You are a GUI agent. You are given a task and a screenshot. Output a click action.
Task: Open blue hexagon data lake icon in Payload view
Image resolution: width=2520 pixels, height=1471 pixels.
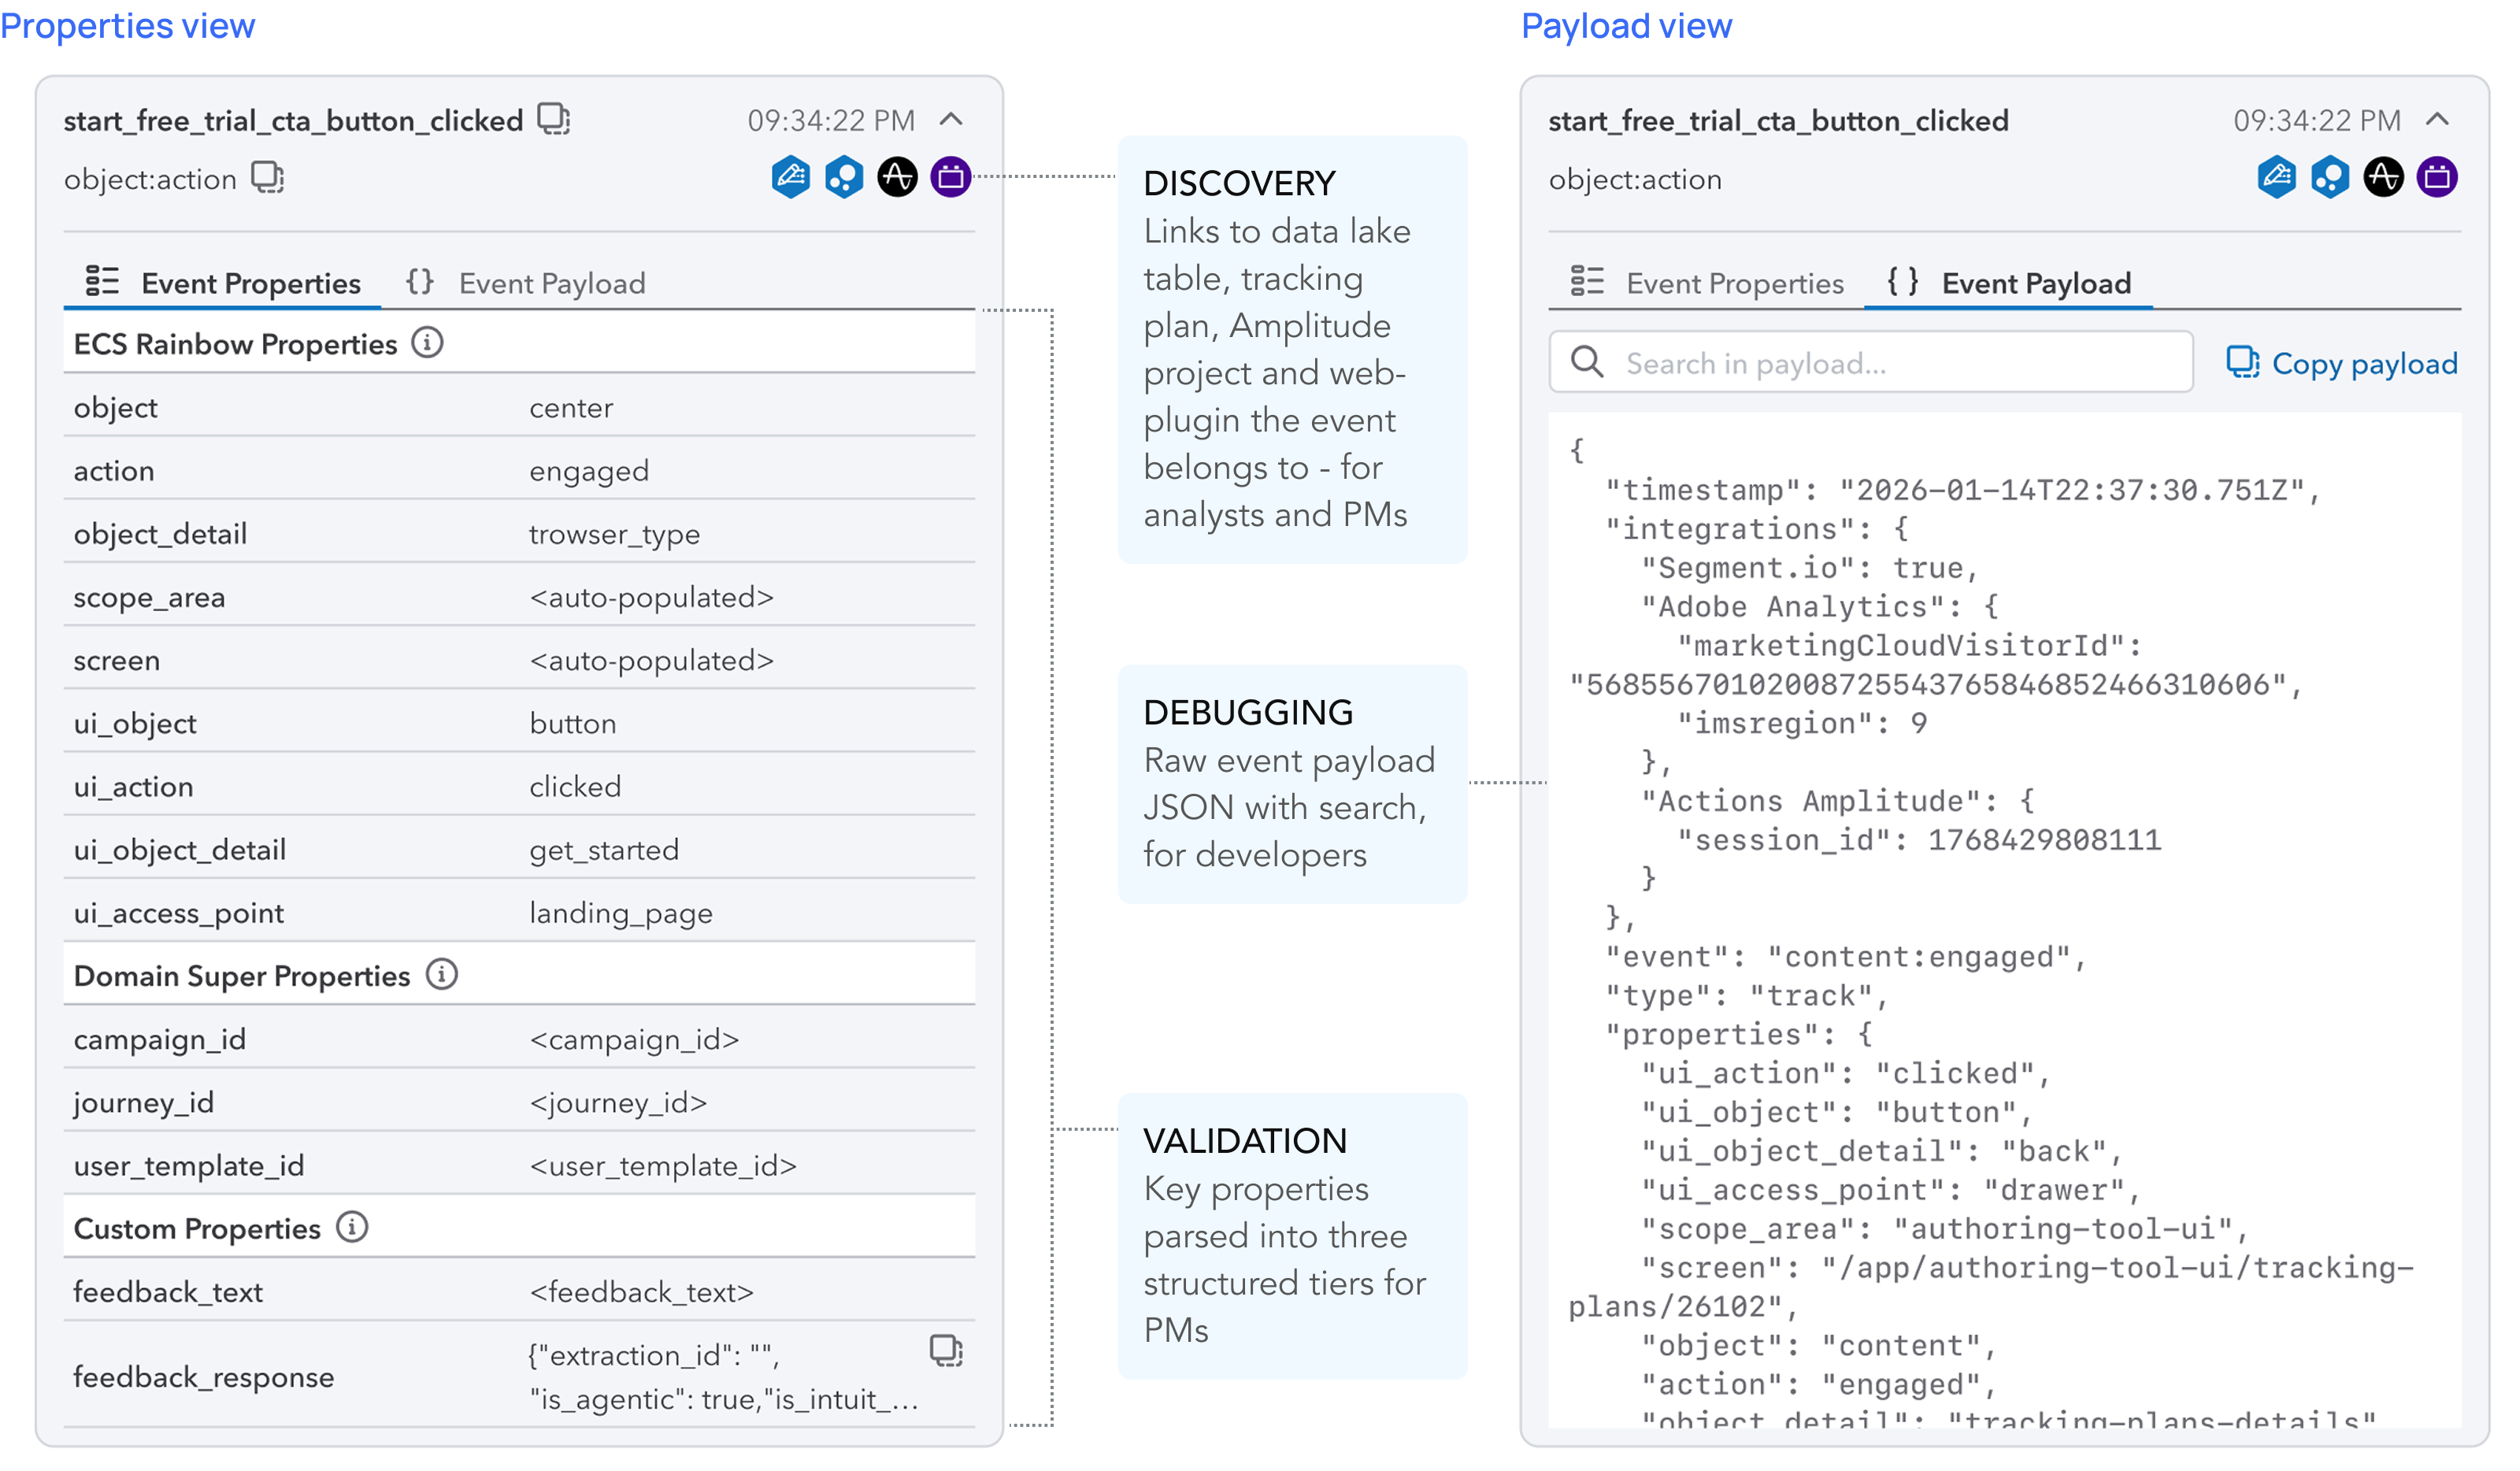pos(2330,177)
